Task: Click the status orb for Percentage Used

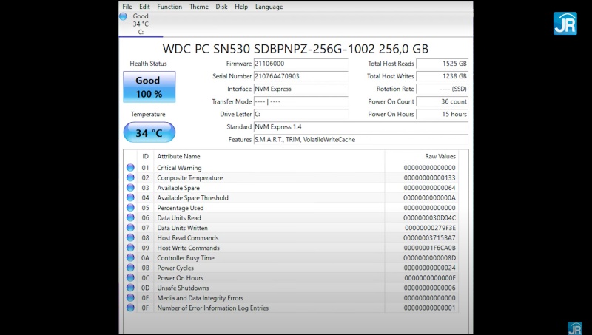Action: pos(130,208)
